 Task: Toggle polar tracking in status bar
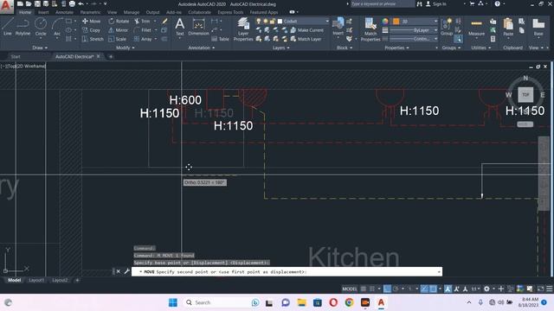pyautogui.click(x=396, y=289)
